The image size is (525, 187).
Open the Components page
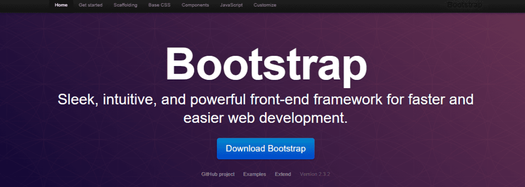195,5
